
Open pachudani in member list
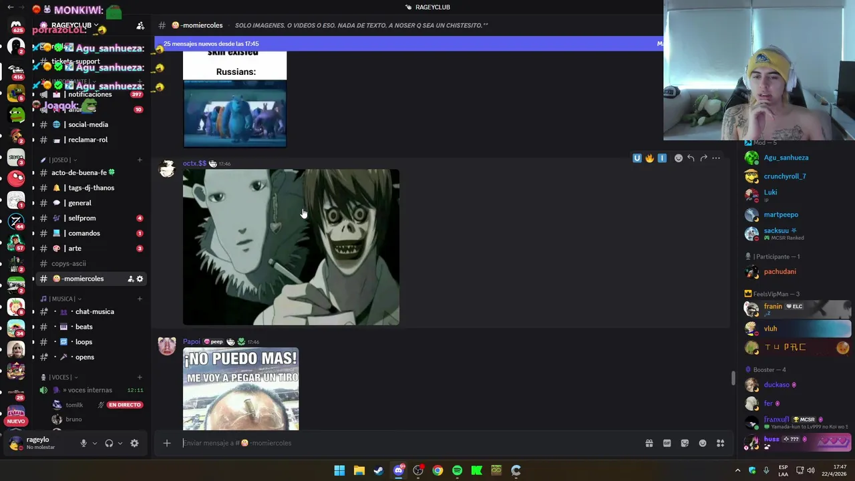780,272
